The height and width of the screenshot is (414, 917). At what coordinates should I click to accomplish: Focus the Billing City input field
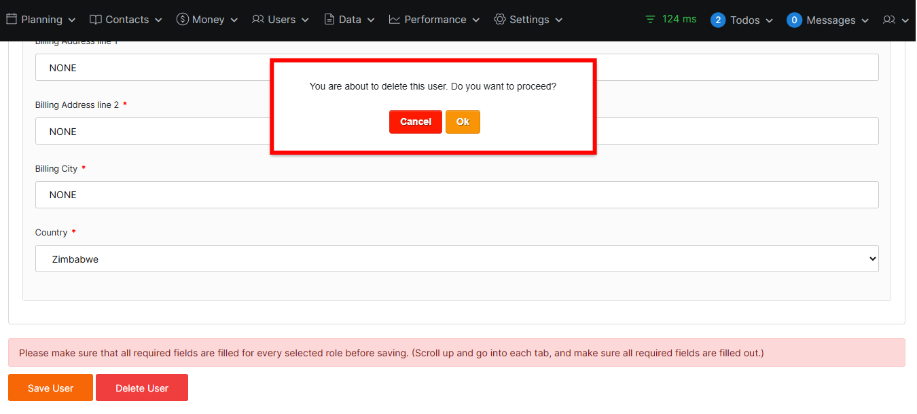coord(456,195)
